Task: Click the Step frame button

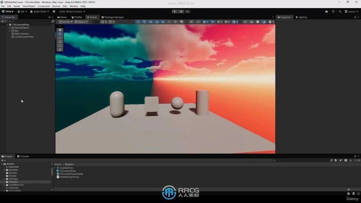Action: [x=187, y=11]
